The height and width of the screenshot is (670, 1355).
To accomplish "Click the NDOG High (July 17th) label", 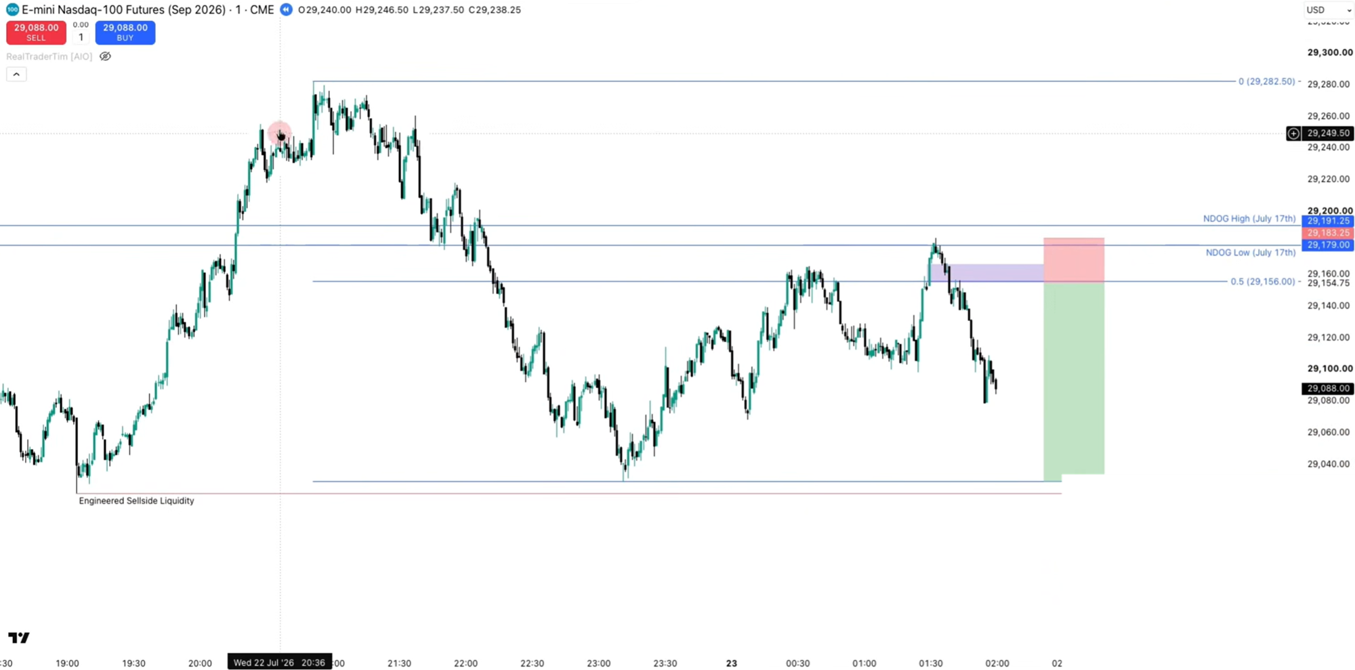I will point(1249,219).
